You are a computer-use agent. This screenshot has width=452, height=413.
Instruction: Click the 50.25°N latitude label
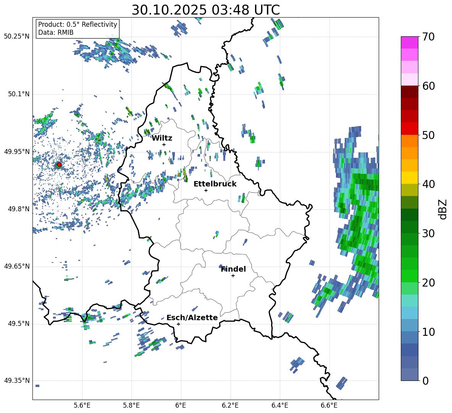point(17,37)
